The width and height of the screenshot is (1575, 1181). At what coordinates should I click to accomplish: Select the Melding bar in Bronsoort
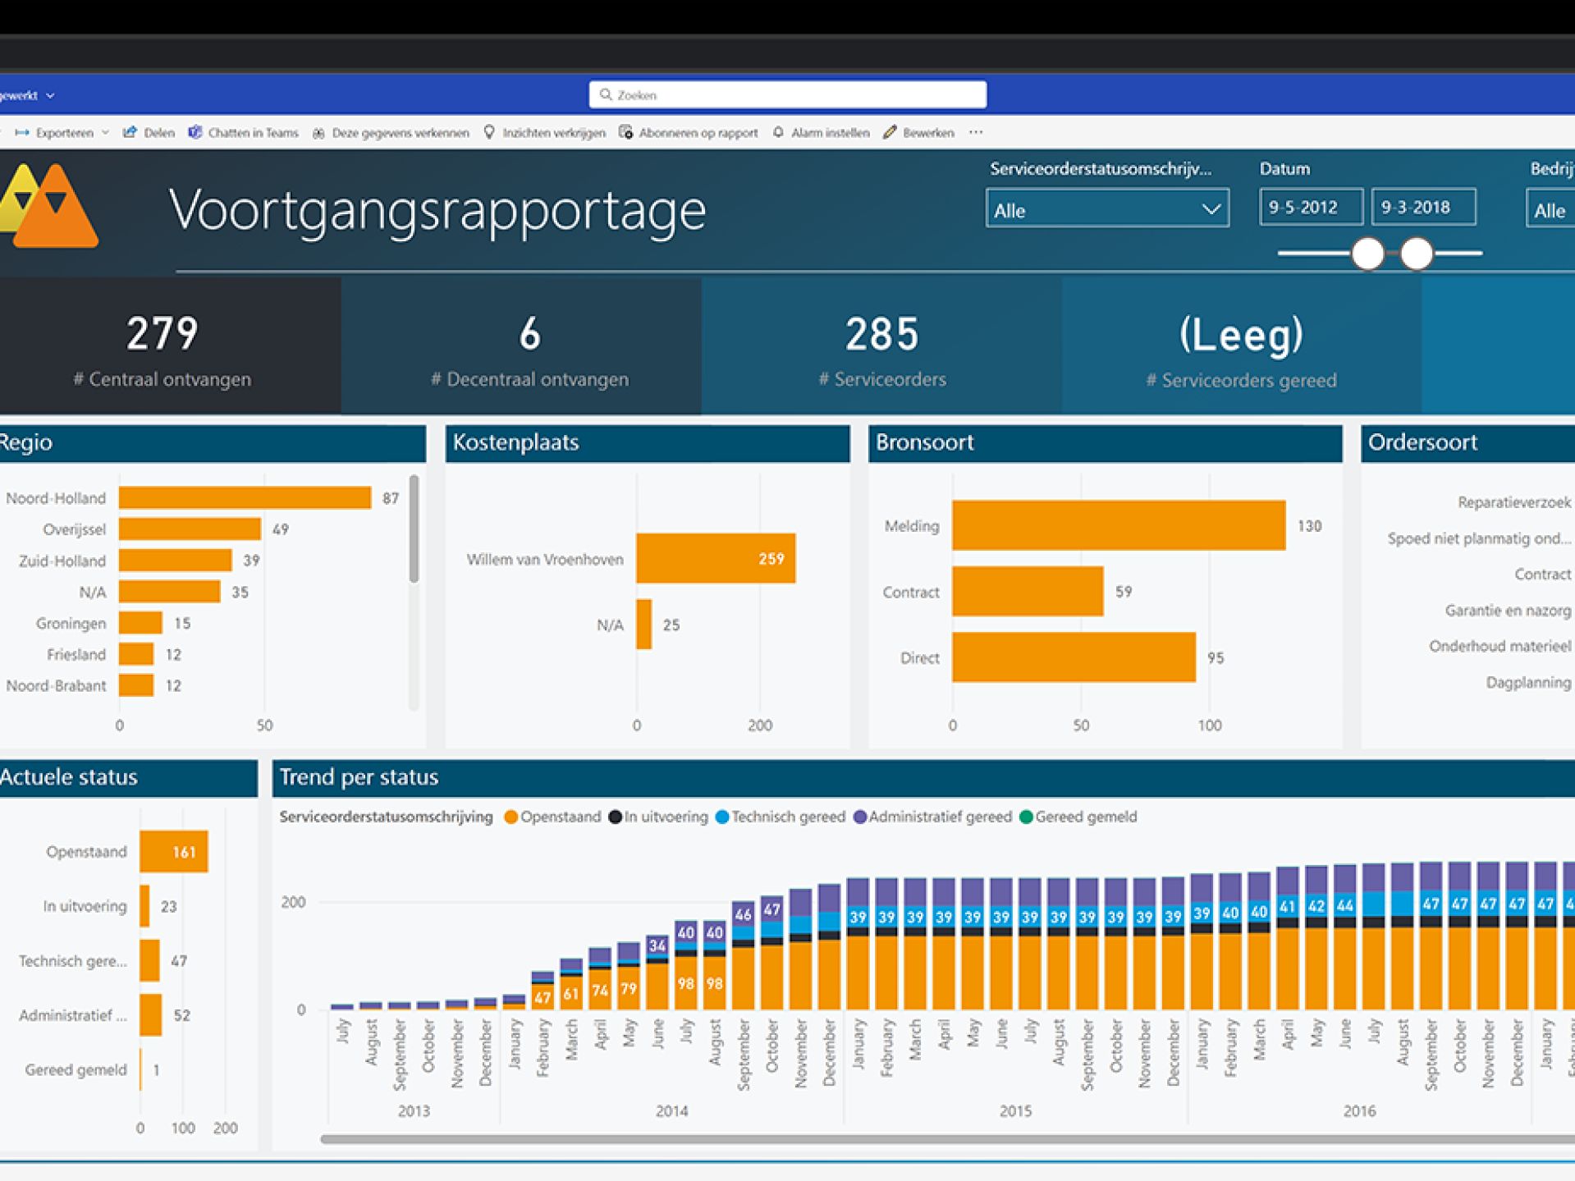coord(1118,525)
